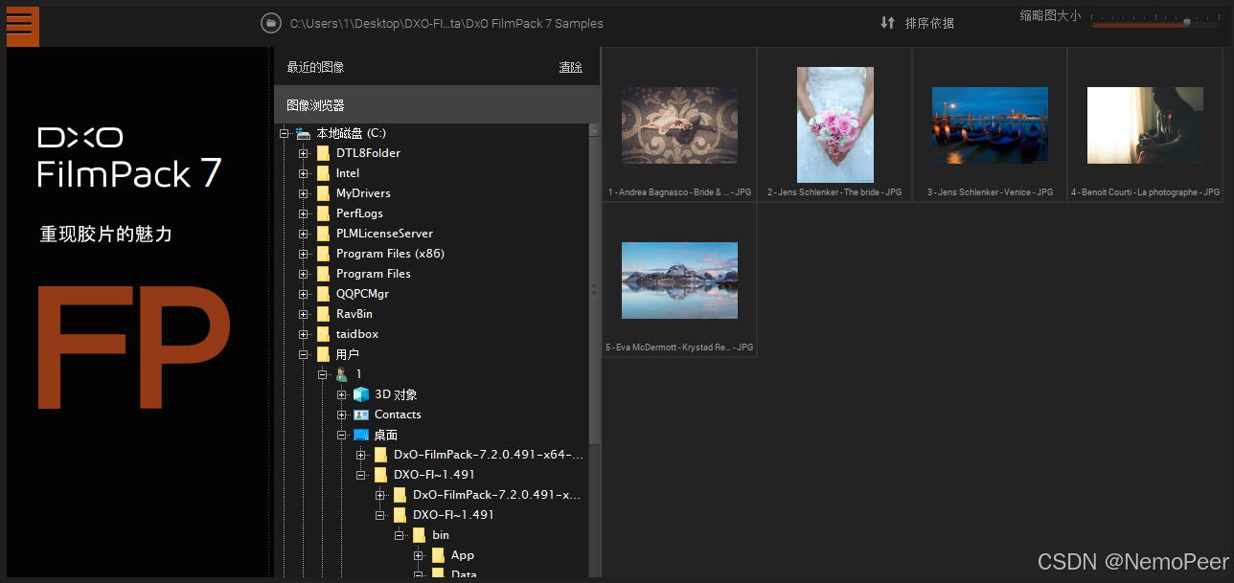Click the 清除 link

pos(571,67)
